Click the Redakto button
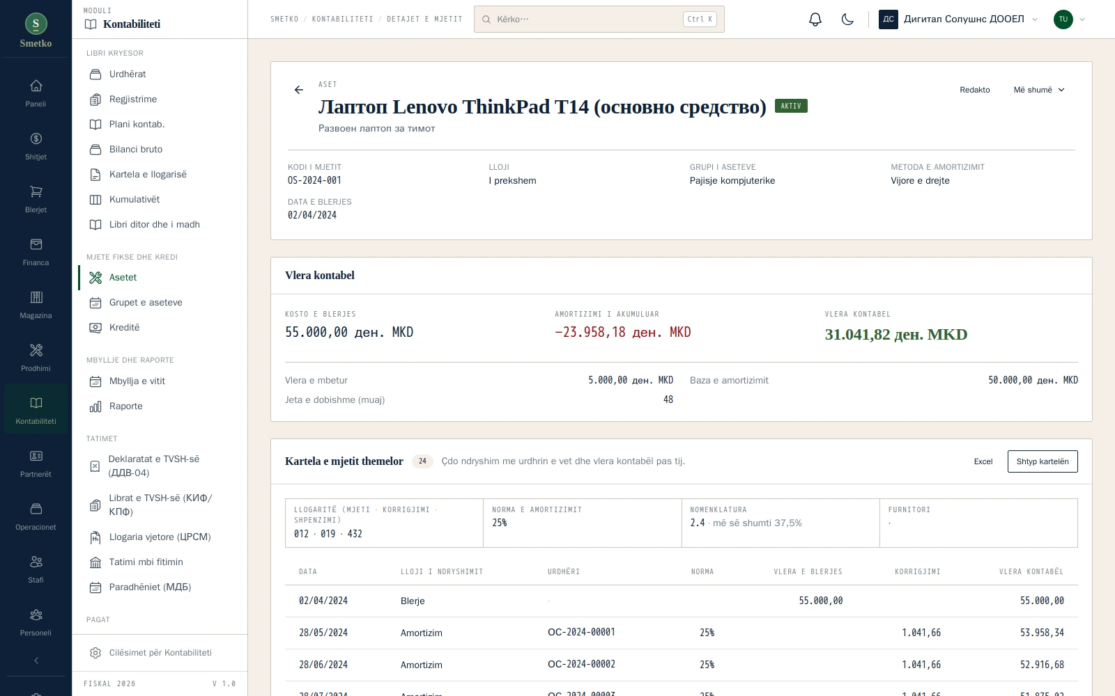This screenshot has width=1115, height=696. tap(974, 90)
